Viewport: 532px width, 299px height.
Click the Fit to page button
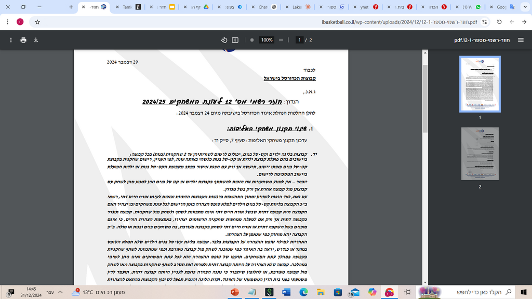coord(235,40)
